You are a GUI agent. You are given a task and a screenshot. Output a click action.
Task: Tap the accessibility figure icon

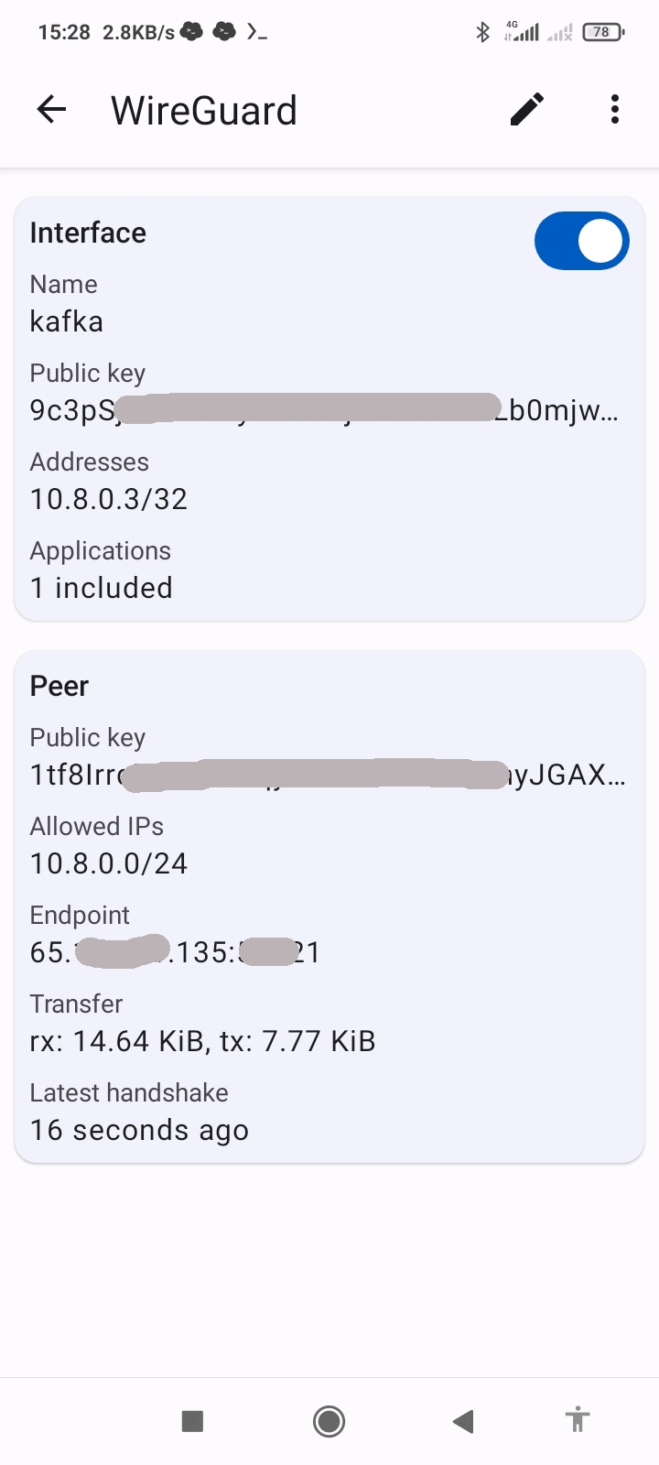click(x=577, y=1420)
